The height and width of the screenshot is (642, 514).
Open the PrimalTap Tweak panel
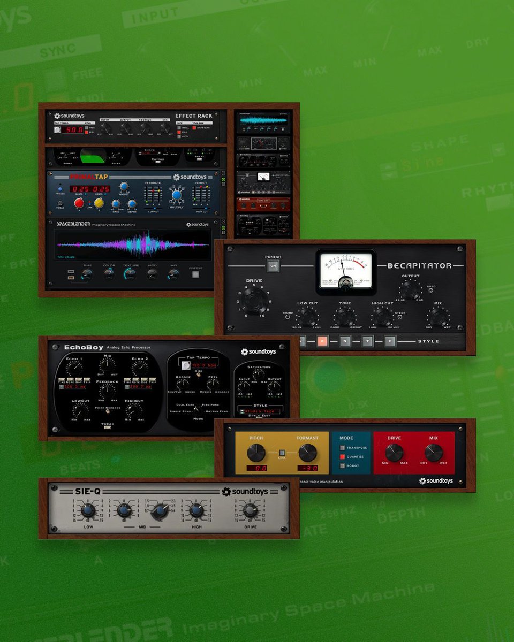(x=60, y=203)
